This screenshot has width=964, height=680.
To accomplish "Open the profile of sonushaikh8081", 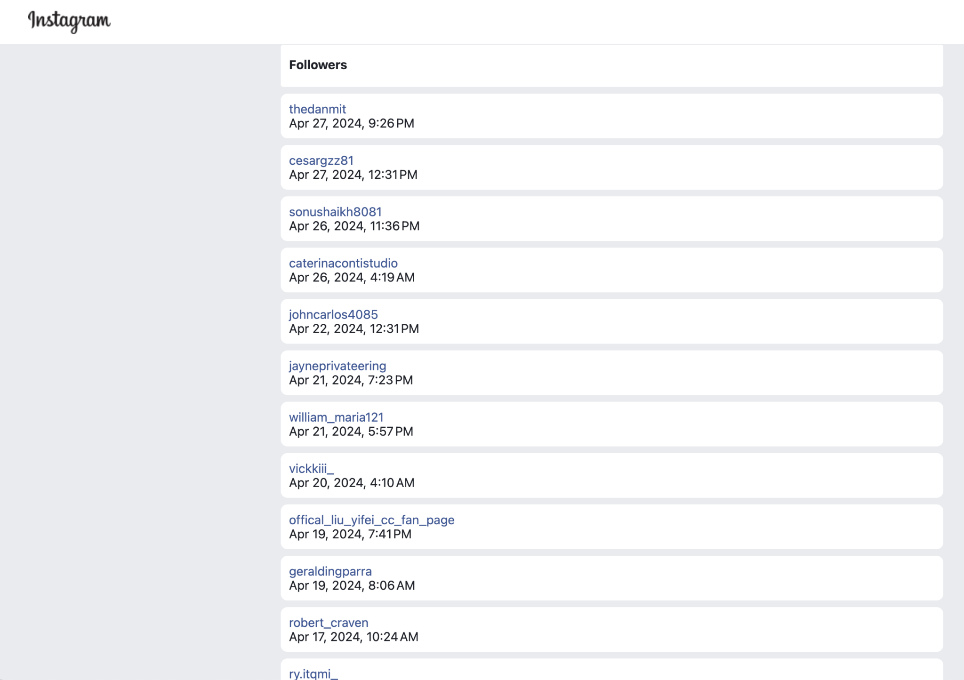I will click(336, 211).
